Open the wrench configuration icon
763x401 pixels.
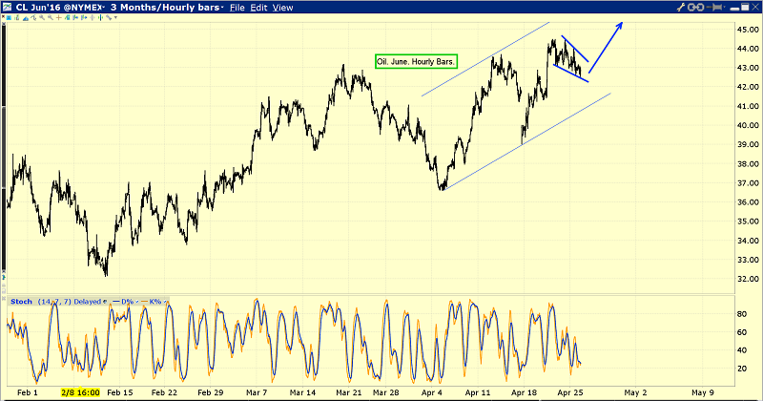681,7
